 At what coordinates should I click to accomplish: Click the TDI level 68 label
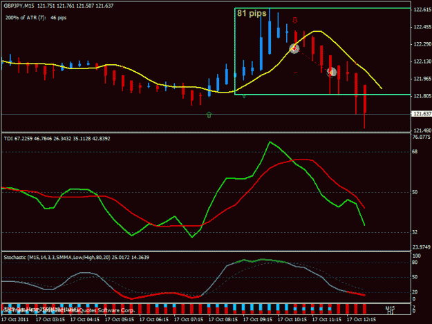coord(415,152)
